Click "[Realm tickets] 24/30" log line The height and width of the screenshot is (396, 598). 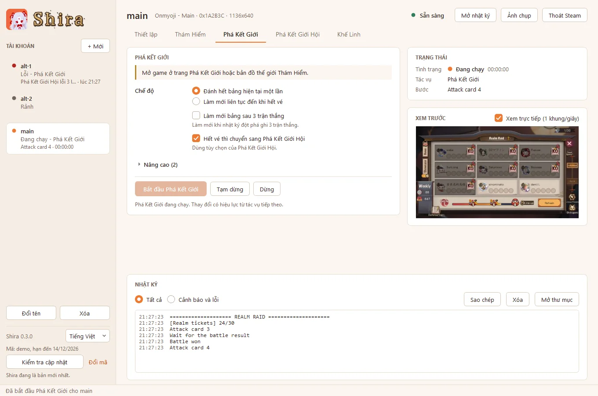(x=202, y=323)
